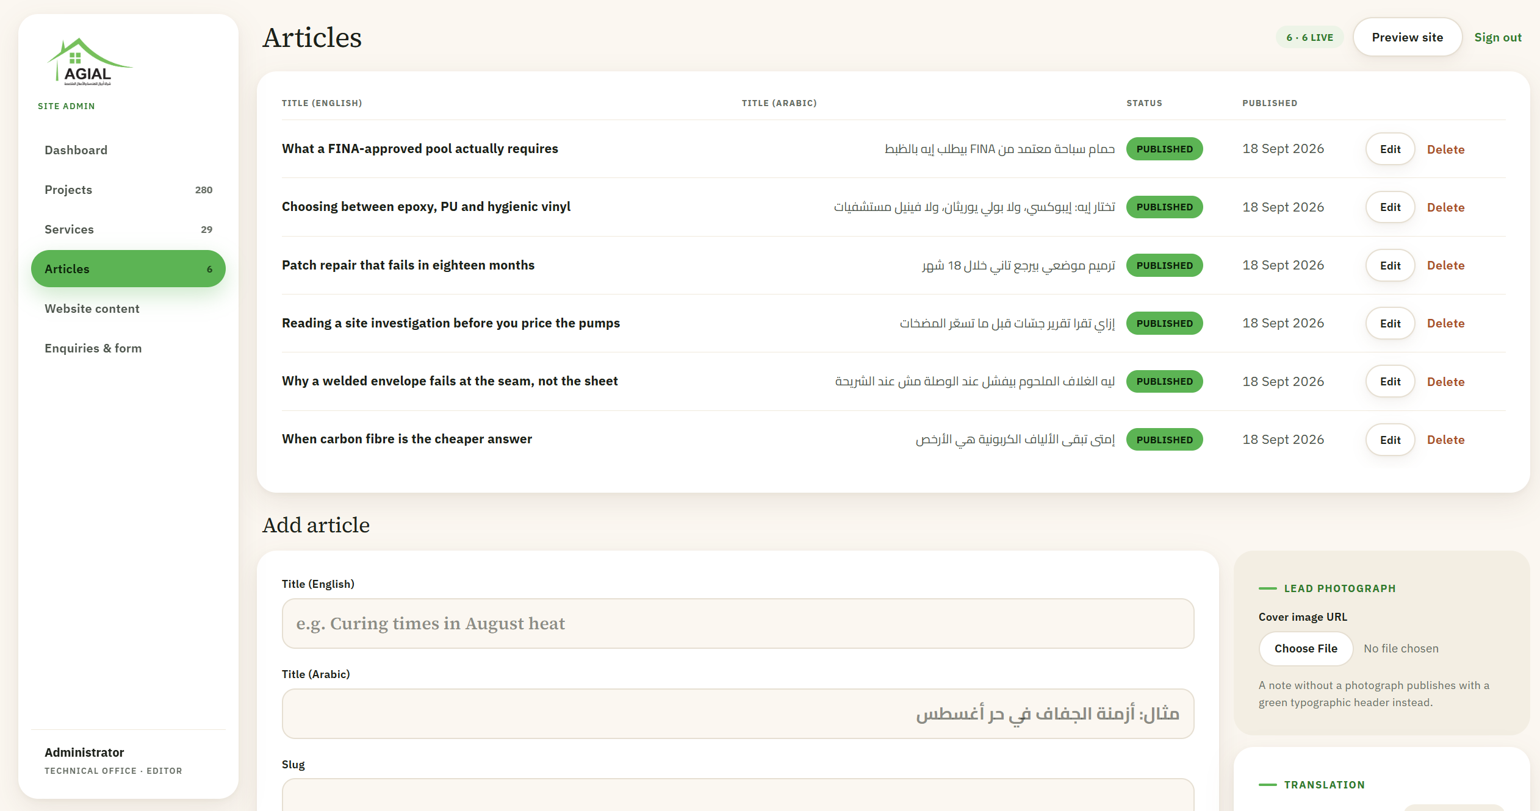
Task: Click 'Patch repair that fails in eighteen months'
Action: point(408,265)
